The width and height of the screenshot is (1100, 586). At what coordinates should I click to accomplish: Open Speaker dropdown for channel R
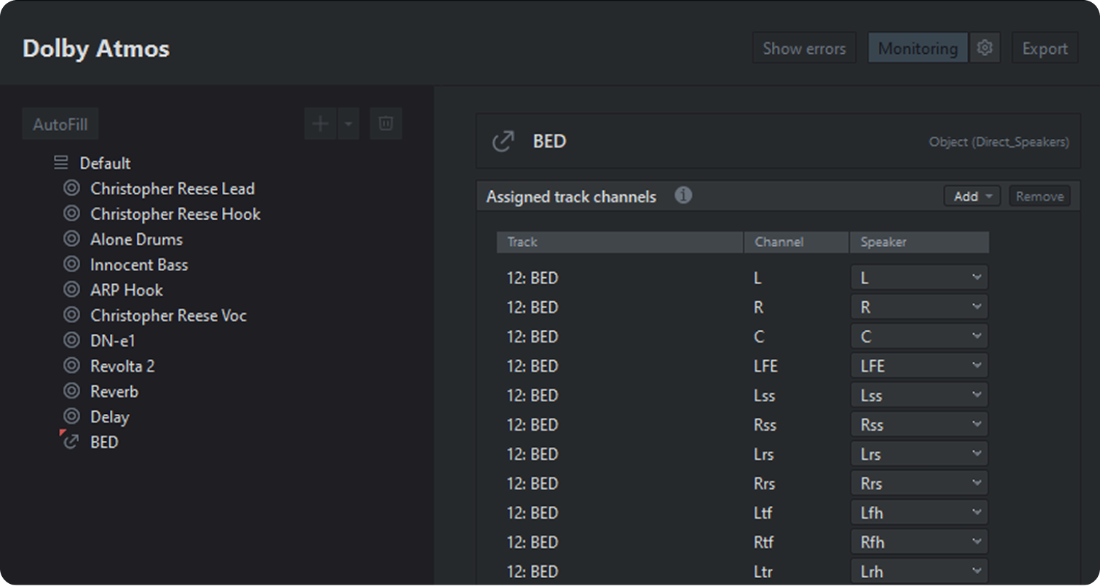pos(919,307)
